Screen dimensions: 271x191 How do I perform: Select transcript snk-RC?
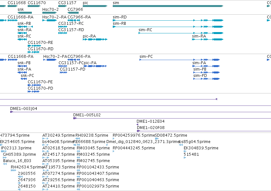pos(22,39)
